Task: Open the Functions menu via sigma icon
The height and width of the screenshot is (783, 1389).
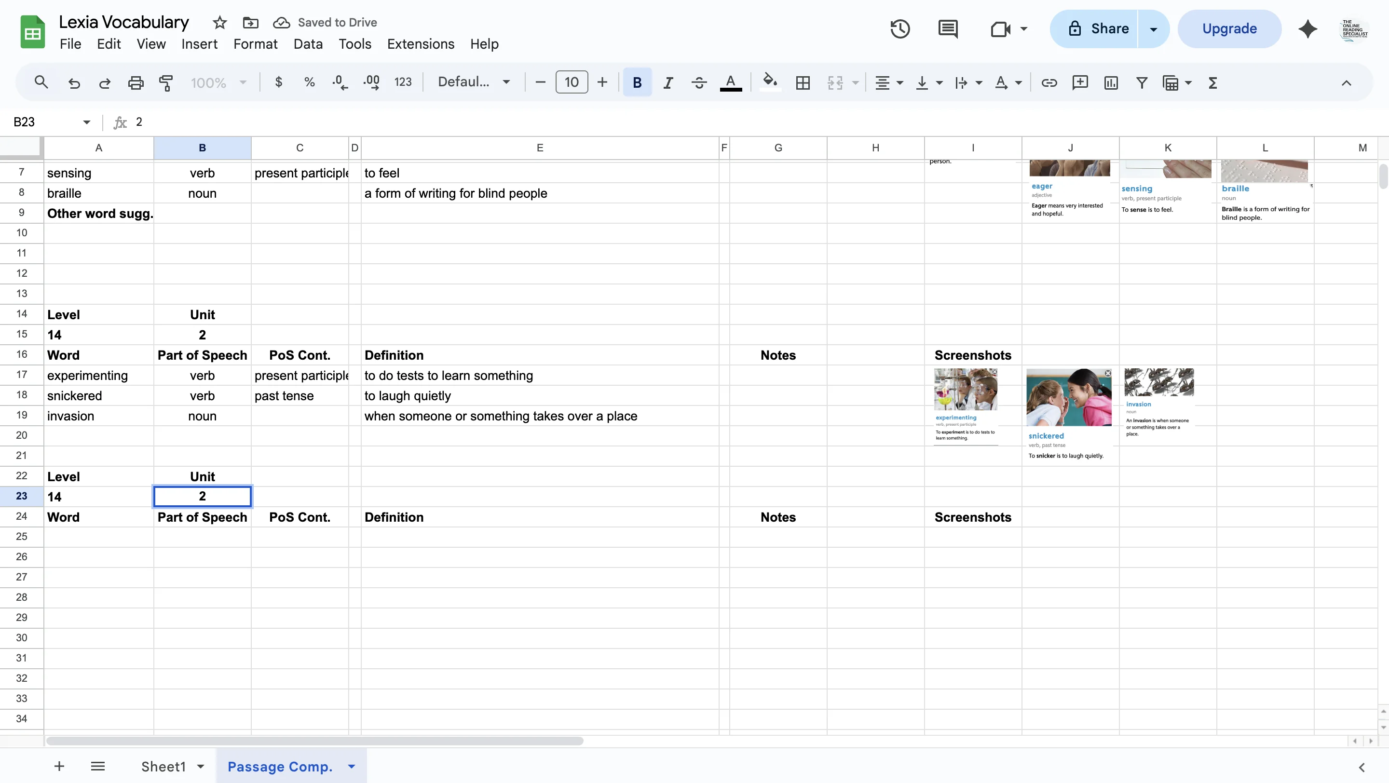Action: (1212, 82)
